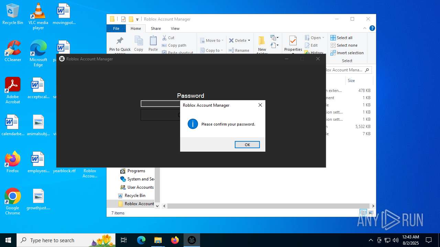Screen dimensions: 440x247
Task: Select User Accounts in the navigation tree
Action: click(137, 187)
